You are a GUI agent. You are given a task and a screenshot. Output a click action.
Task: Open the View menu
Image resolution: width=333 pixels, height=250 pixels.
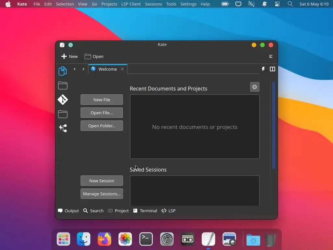point(83,4)
